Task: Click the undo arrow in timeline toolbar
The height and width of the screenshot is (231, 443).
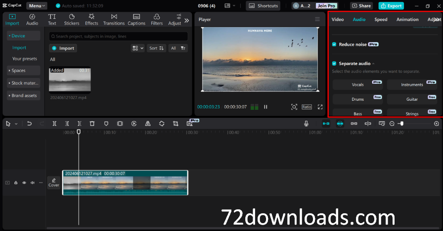Action: (x=29, y=123)
